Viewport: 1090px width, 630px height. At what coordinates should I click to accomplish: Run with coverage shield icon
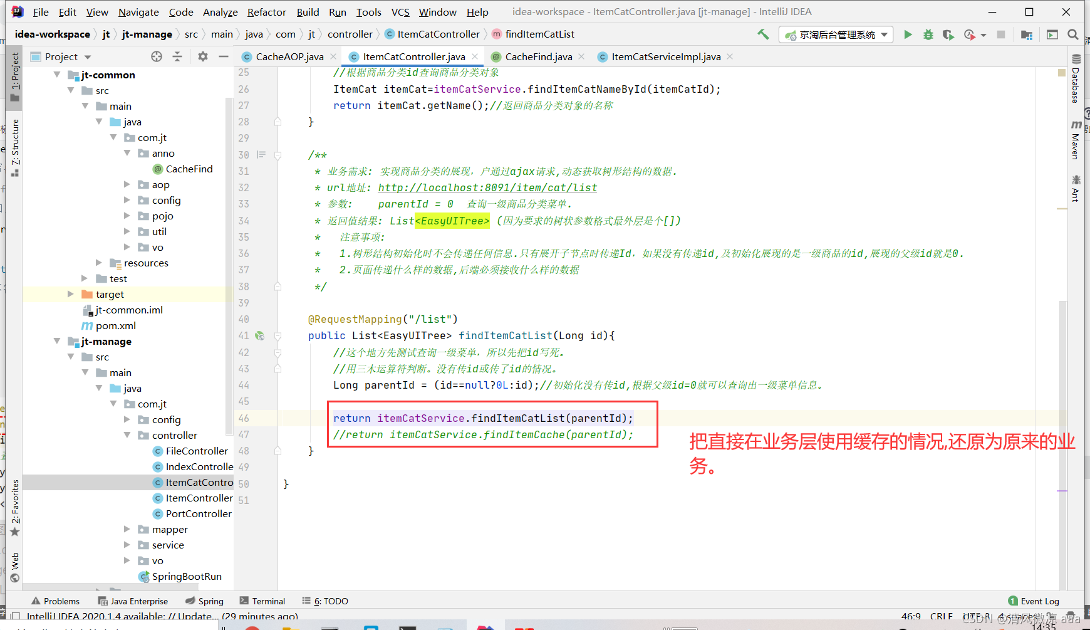tap(948, 34)
